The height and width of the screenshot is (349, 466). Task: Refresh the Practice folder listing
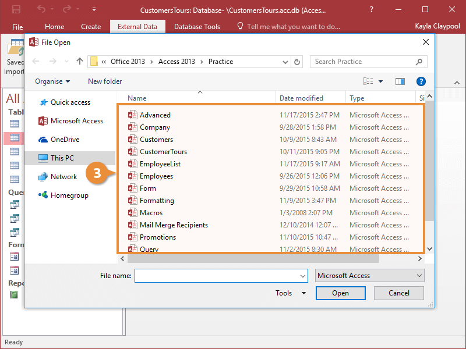298,62
